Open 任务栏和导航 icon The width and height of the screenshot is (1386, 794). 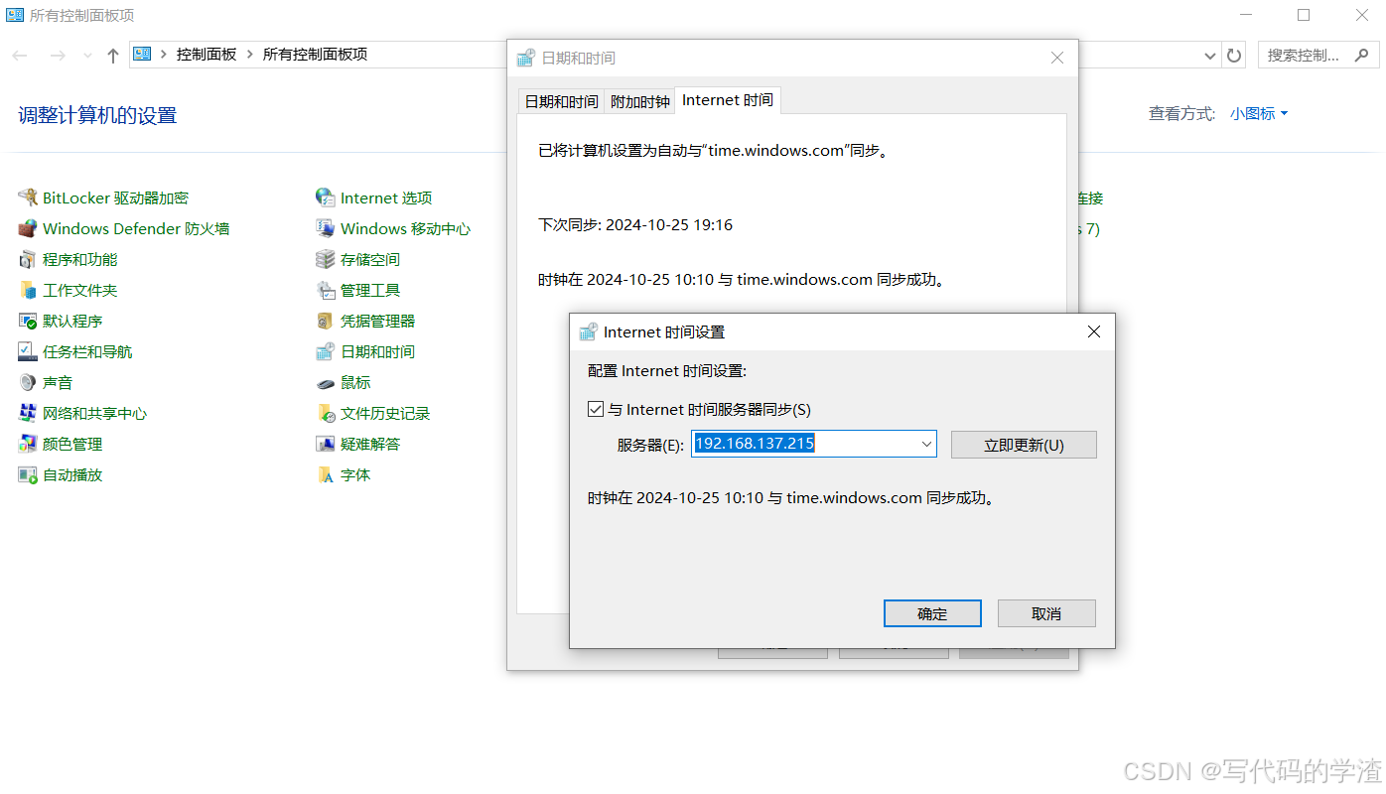(28, 351)
